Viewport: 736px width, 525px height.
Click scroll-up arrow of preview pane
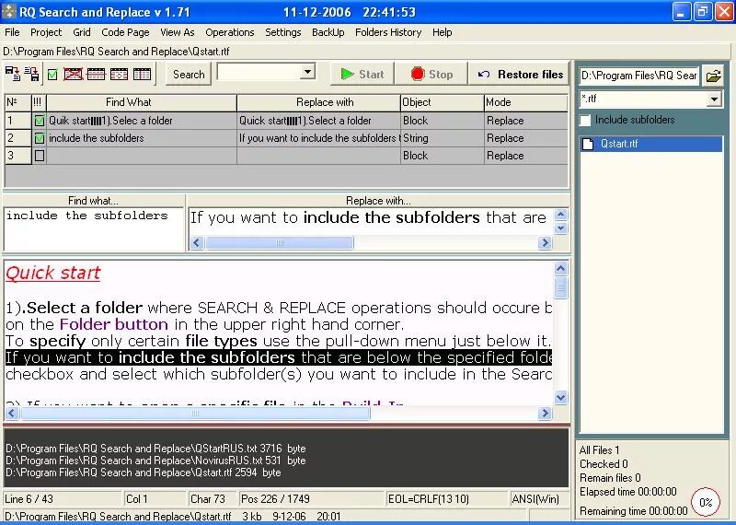[x=560, y=269]
